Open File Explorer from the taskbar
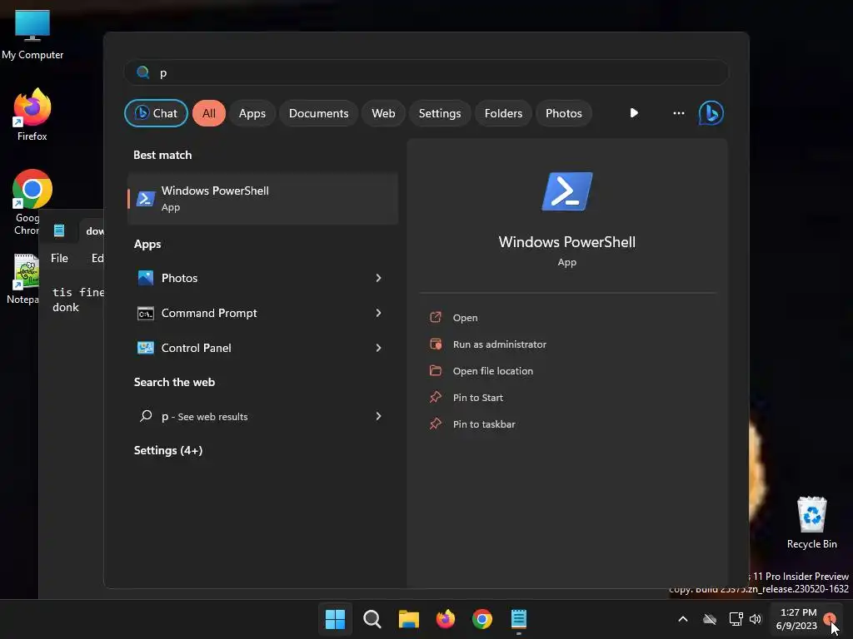Screen dimensions: 853x639 408,619
